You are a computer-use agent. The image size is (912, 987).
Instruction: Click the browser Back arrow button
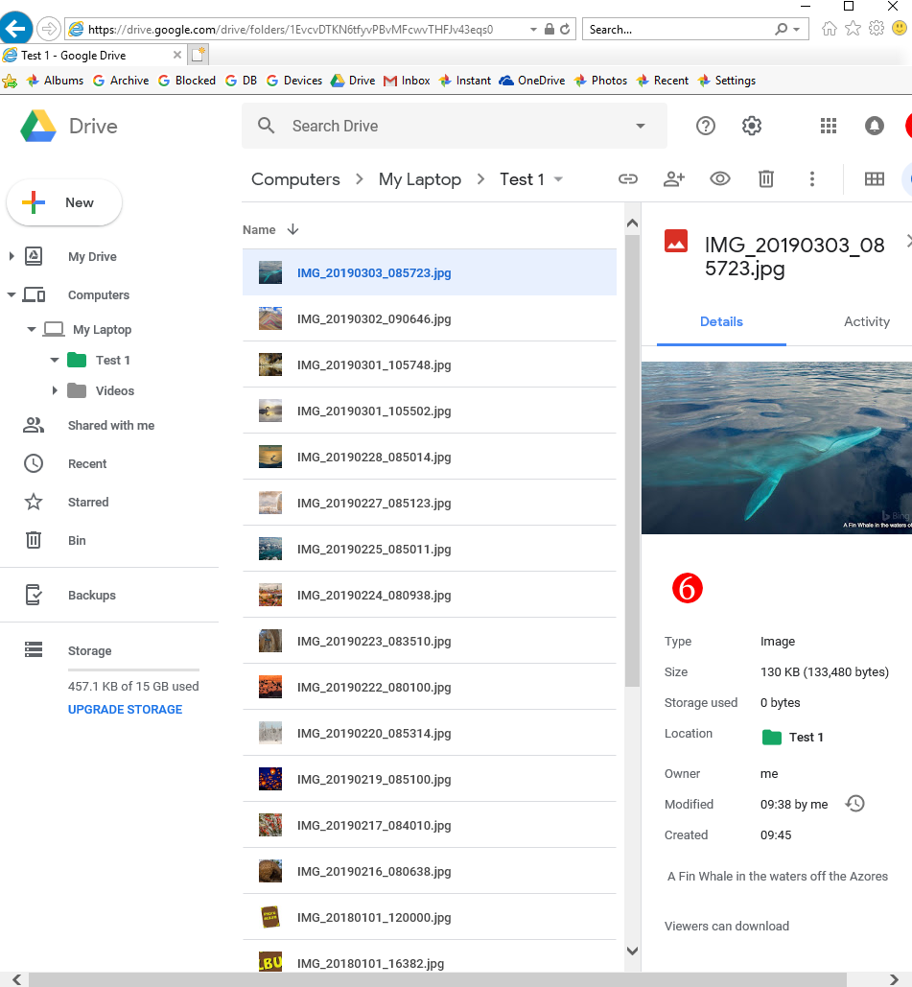tap(15, 29)
